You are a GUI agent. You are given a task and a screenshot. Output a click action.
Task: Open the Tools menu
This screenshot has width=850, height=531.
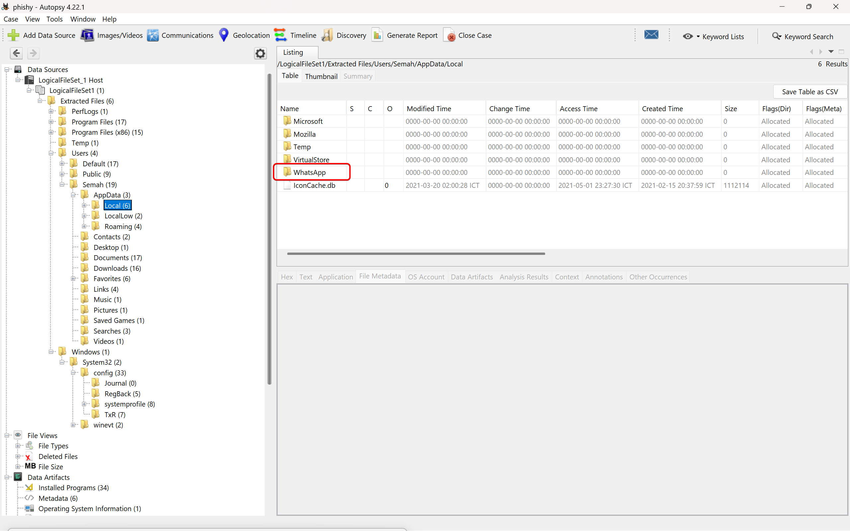tap(54, 19)
